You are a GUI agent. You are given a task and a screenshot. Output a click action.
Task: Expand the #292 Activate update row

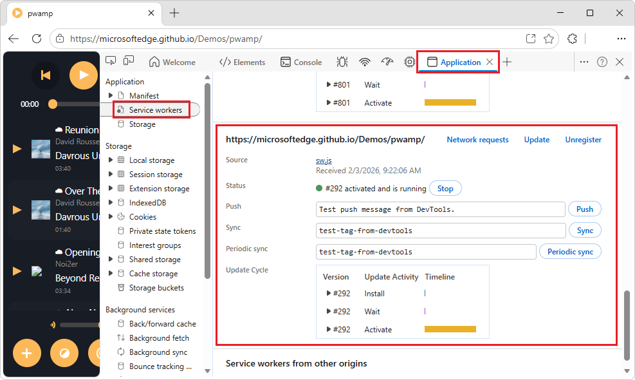tap(328, 329)
